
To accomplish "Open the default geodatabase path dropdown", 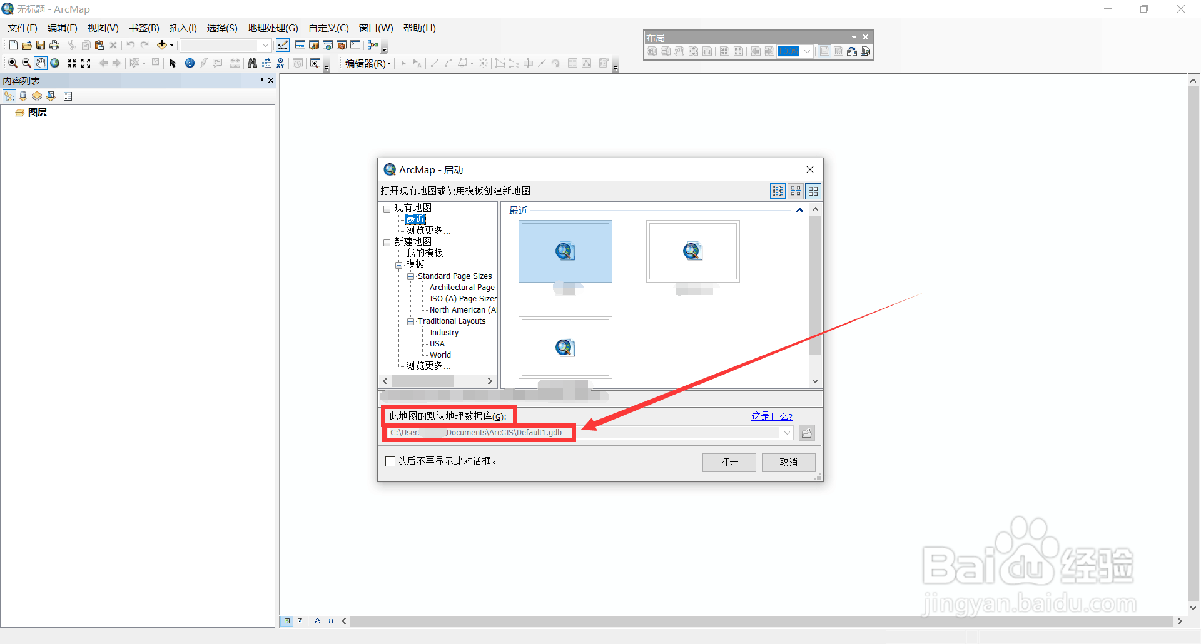I will click(787, 433).
